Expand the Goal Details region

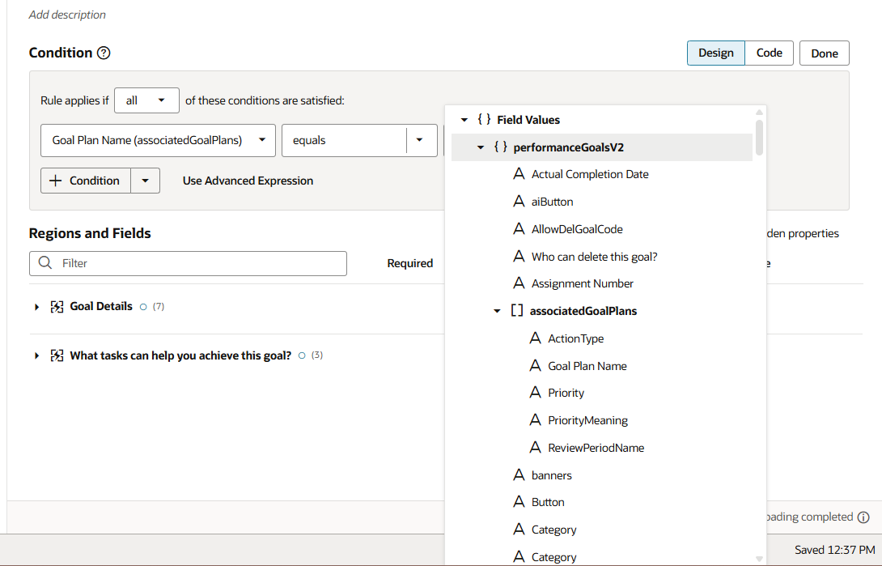pos(36,307)
